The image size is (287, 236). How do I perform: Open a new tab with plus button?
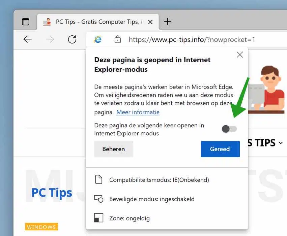167,22
